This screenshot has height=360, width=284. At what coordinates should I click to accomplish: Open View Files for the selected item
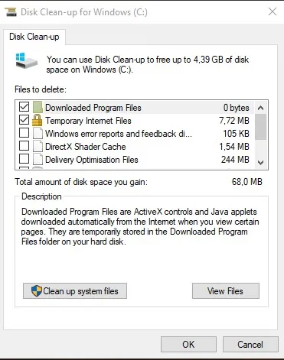[x=226, y=290]
